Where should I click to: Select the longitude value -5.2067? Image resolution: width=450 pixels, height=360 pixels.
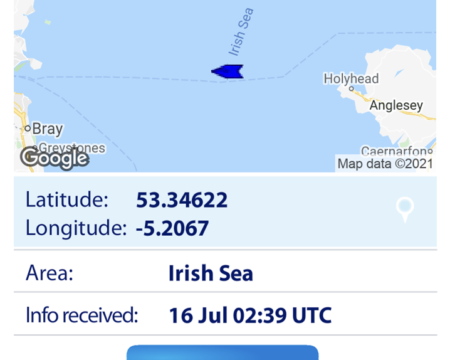pyautogui.click(x=172, y=228)
